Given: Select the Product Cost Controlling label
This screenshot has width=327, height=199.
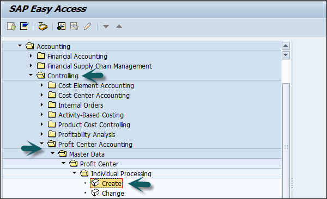Looking at the screenshot, I should pyautogui.click(x=94, y=125).
